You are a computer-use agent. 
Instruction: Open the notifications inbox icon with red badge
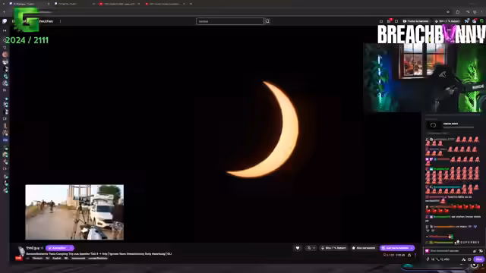[x=390, y=21]
